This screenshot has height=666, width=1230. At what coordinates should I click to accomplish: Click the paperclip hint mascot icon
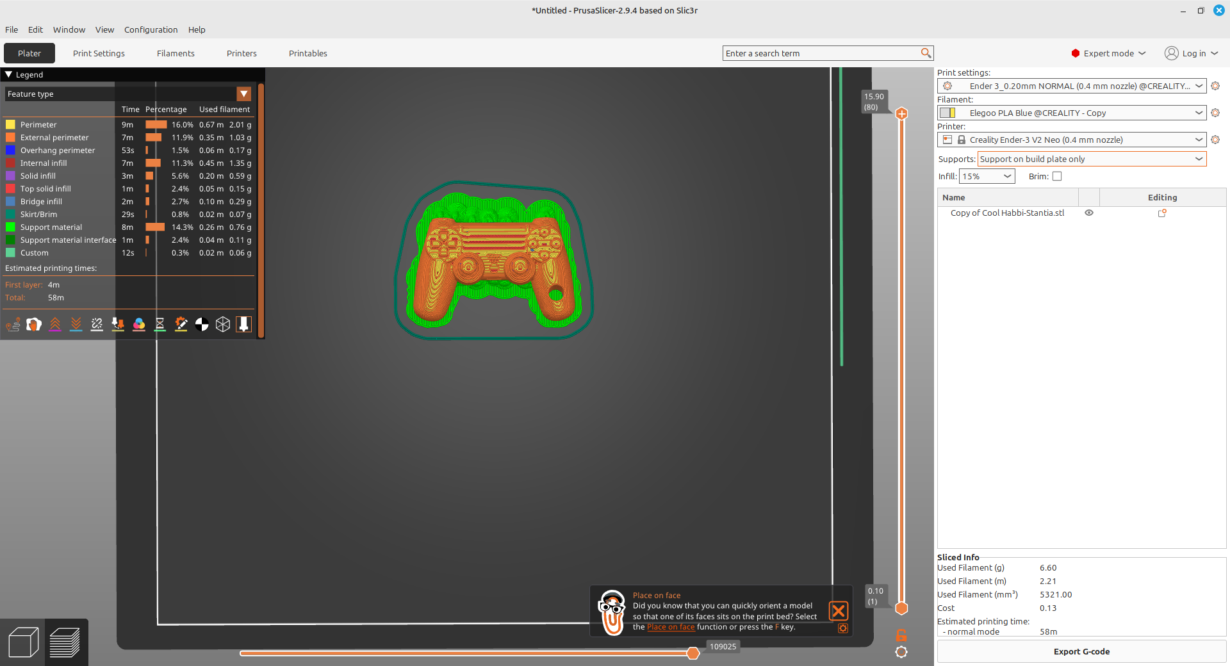click(x=612, y=612)
